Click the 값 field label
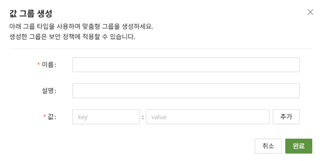The width and height of the screenshot is (322, 161). pyautogui.click(x=52, y=117)
